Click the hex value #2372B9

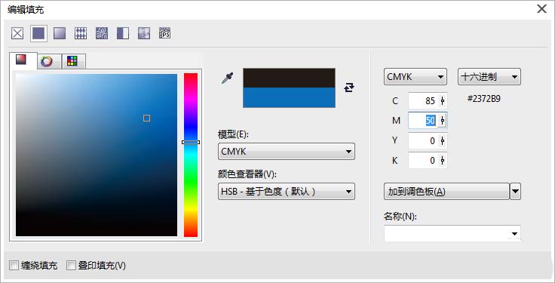(484, 99)
